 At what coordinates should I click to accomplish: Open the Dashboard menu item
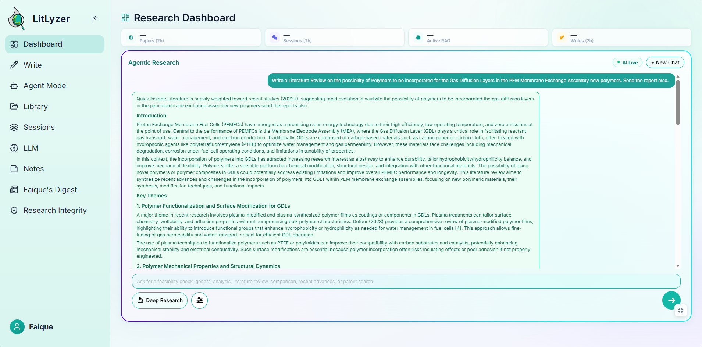(x=55, y=44)
